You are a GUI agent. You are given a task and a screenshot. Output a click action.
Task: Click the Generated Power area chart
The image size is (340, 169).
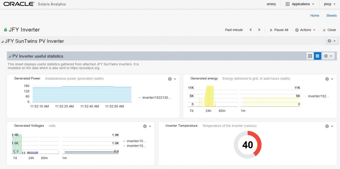82,94
